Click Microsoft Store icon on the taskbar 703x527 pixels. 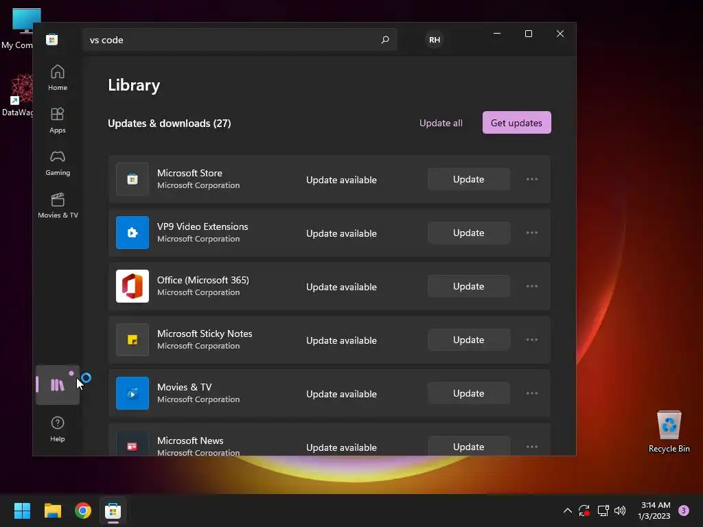pyautogui.click(x=113, y=511)
